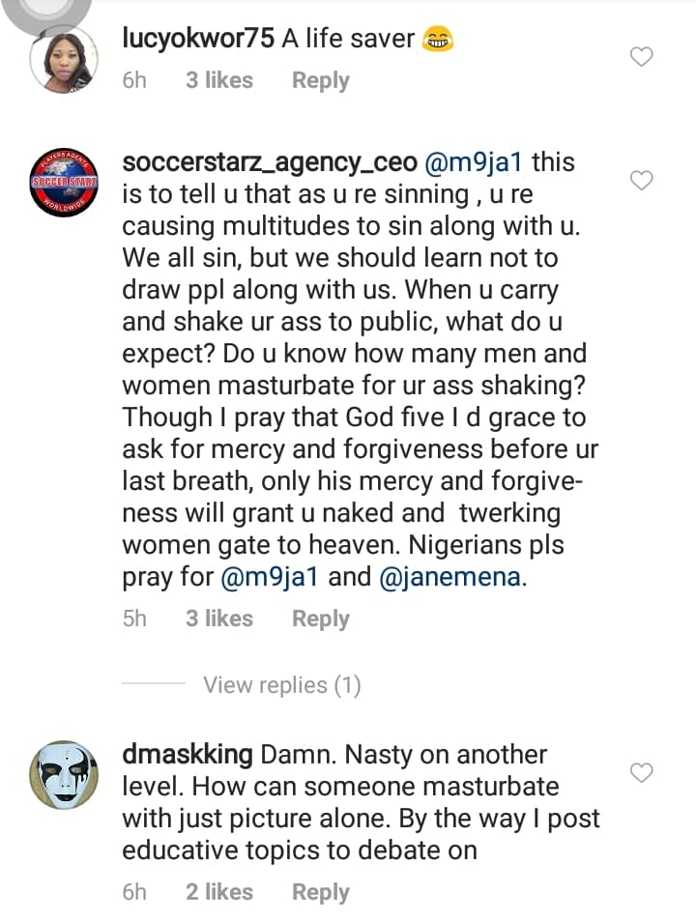View the 3 likes on lucyokwor75's comment
696x922 pixels.
[x=219, y=80]
